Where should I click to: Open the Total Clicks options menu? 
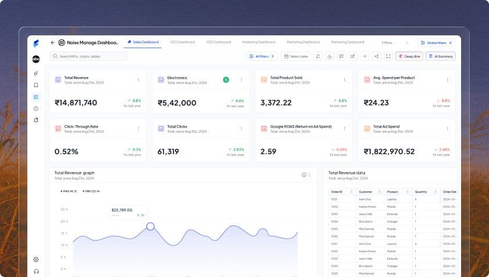pyautogui.click(x=241, y=129)
